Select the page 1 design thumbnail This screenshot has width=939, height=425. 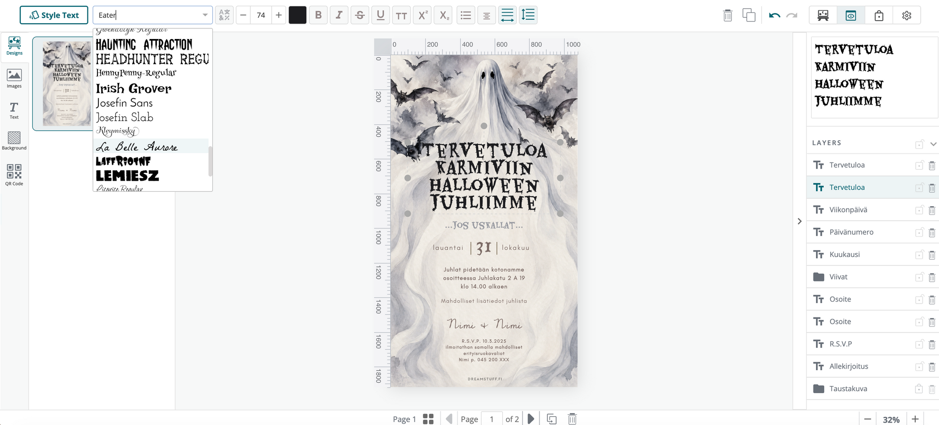point(66,83)
